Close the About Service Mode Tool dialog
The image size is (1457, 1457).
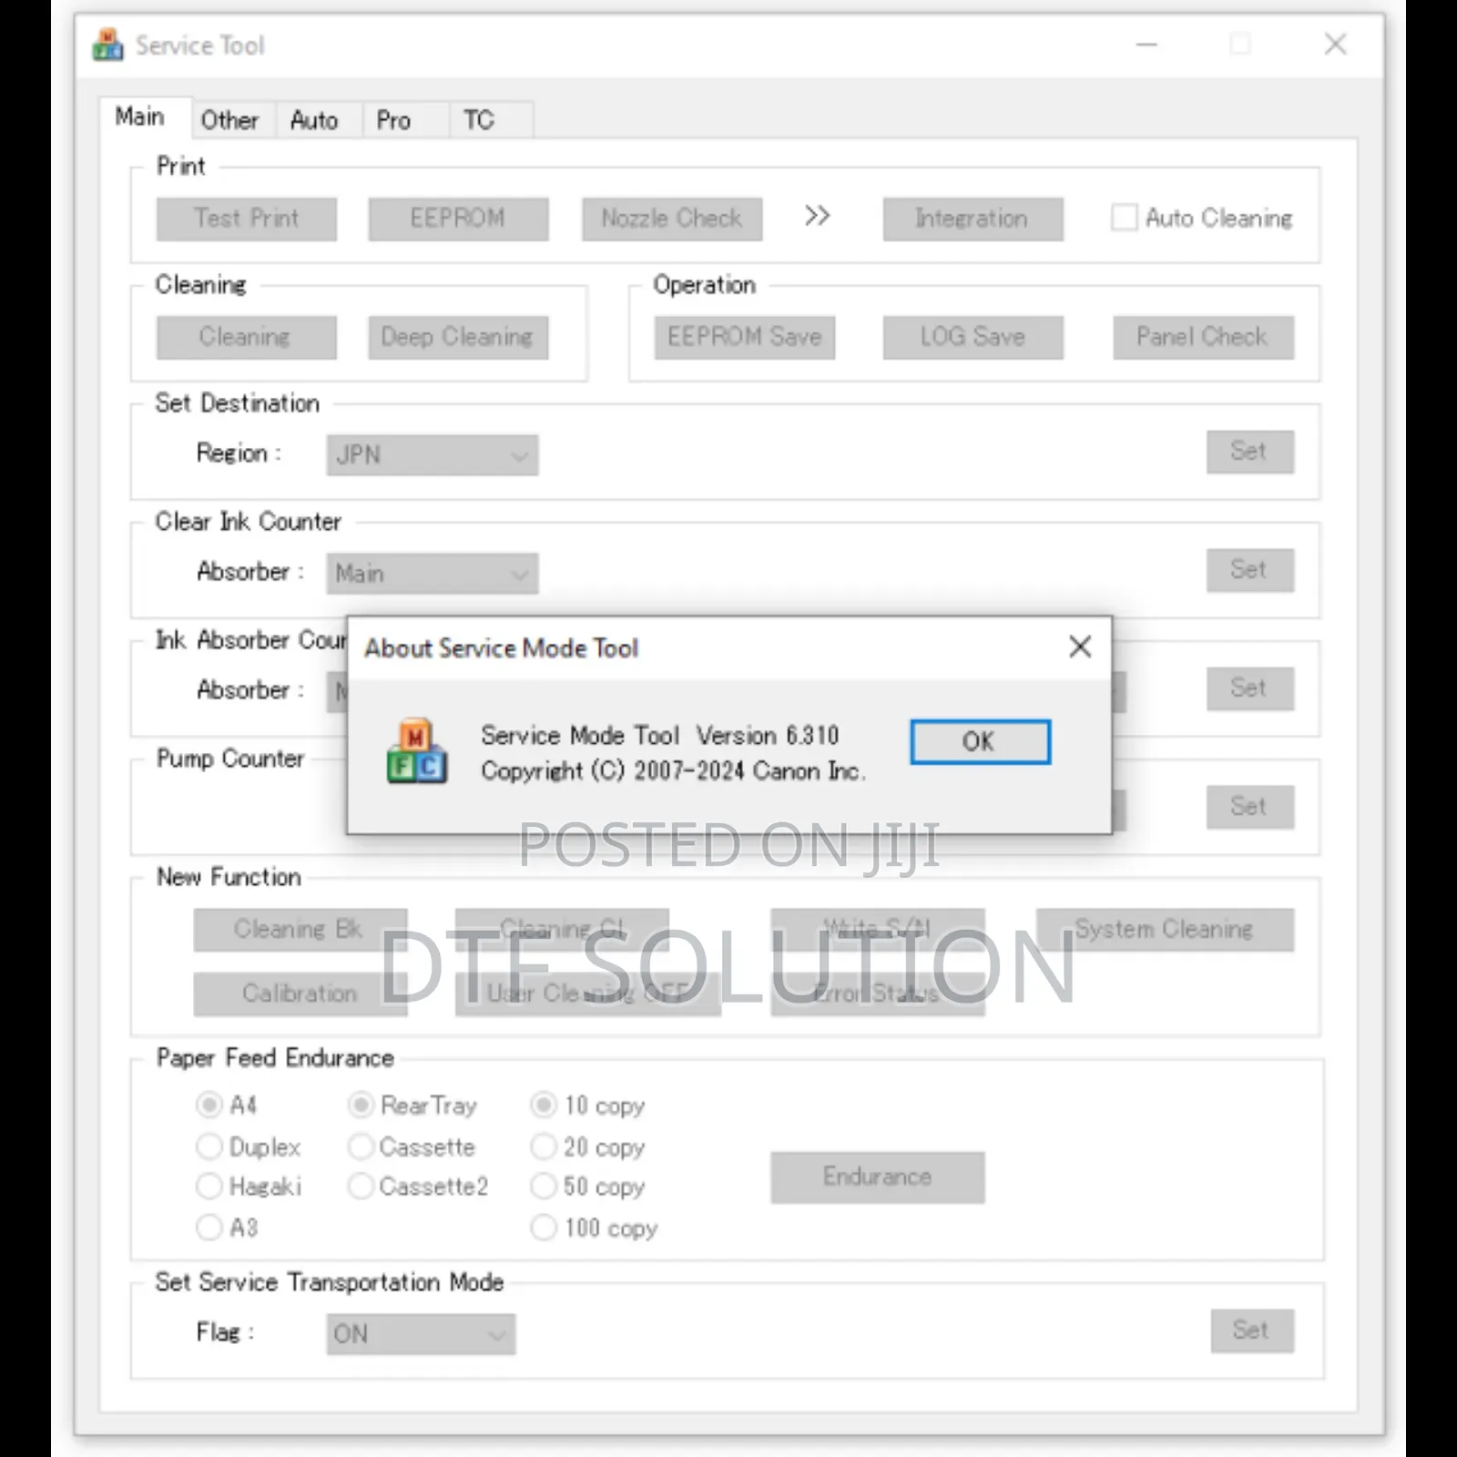(1080, 647)
